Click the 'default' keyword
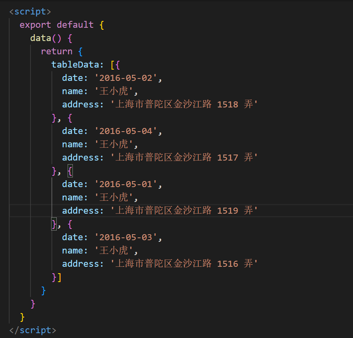The width and height of the screenshot is (353, 338). tap(75, 25)
